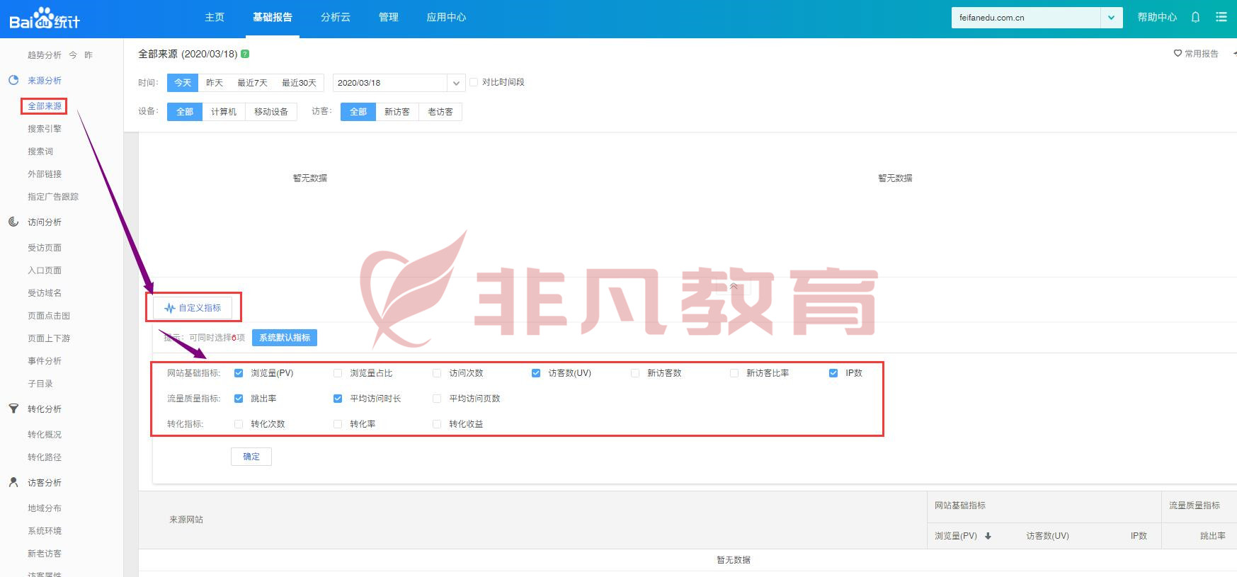Click the 访客分析 person icon
1237x577 pixels.
13,482
